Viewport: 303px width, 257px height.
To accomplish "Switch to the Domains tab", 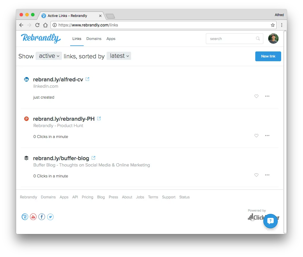I will (94, 39).
